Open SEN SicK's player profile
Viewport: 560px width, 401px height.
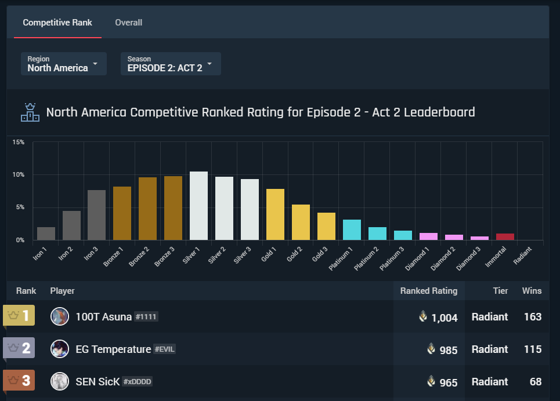[x=97, y=382]
